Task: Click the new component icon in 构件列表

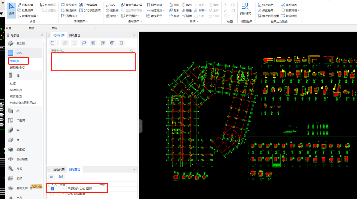Action: [52, 43]
